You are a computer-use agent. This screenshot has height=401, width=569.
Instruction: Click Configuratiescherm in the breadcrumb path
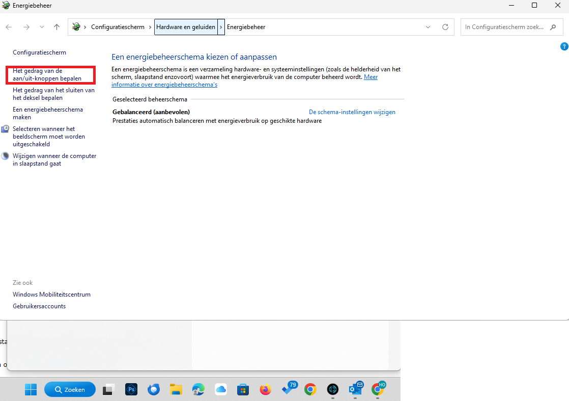click(x=118, y=27)
